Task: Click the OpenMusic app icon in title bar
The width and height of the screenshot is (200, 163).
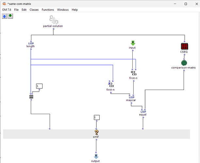Action: pos(4,4)
